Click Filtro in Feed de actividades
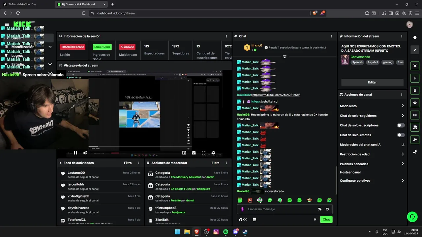 128,163
